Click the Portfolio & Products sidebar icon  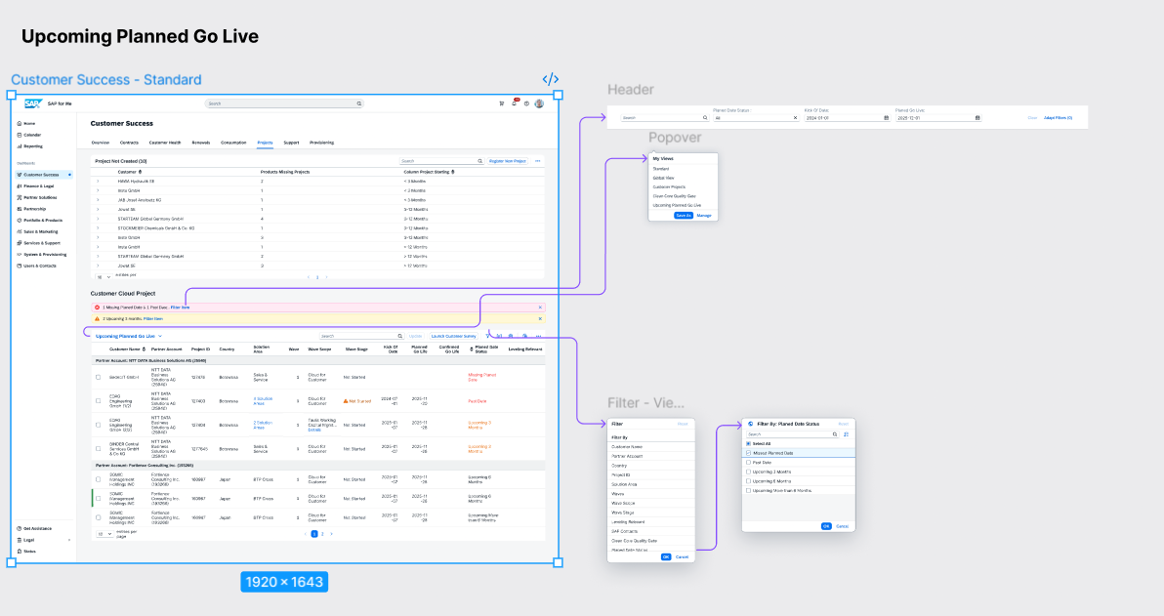pyautogui.click(x=20, y=221)
